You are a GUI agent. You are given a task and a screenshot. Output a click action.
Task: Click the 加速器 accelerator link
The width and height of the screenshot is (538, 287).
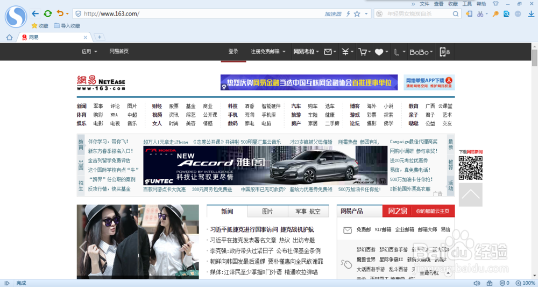click(x=333, y=14)
